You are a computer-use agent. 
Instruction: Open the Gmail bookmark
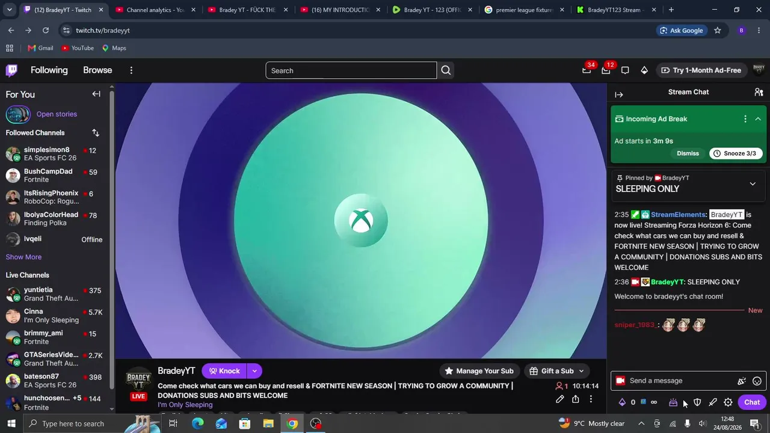click(40, 48)
